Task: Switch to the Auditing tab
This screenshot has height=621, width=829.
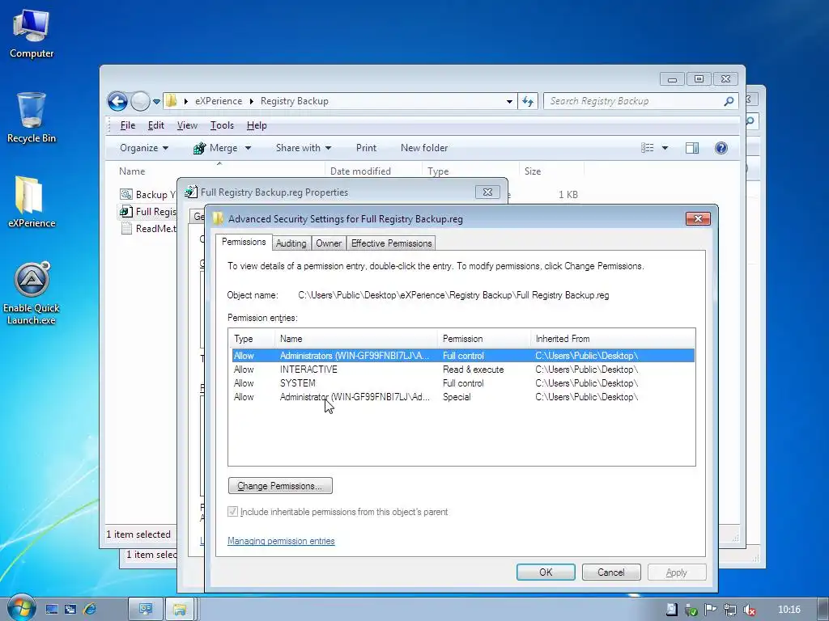Action: click(x=291, y=243)
